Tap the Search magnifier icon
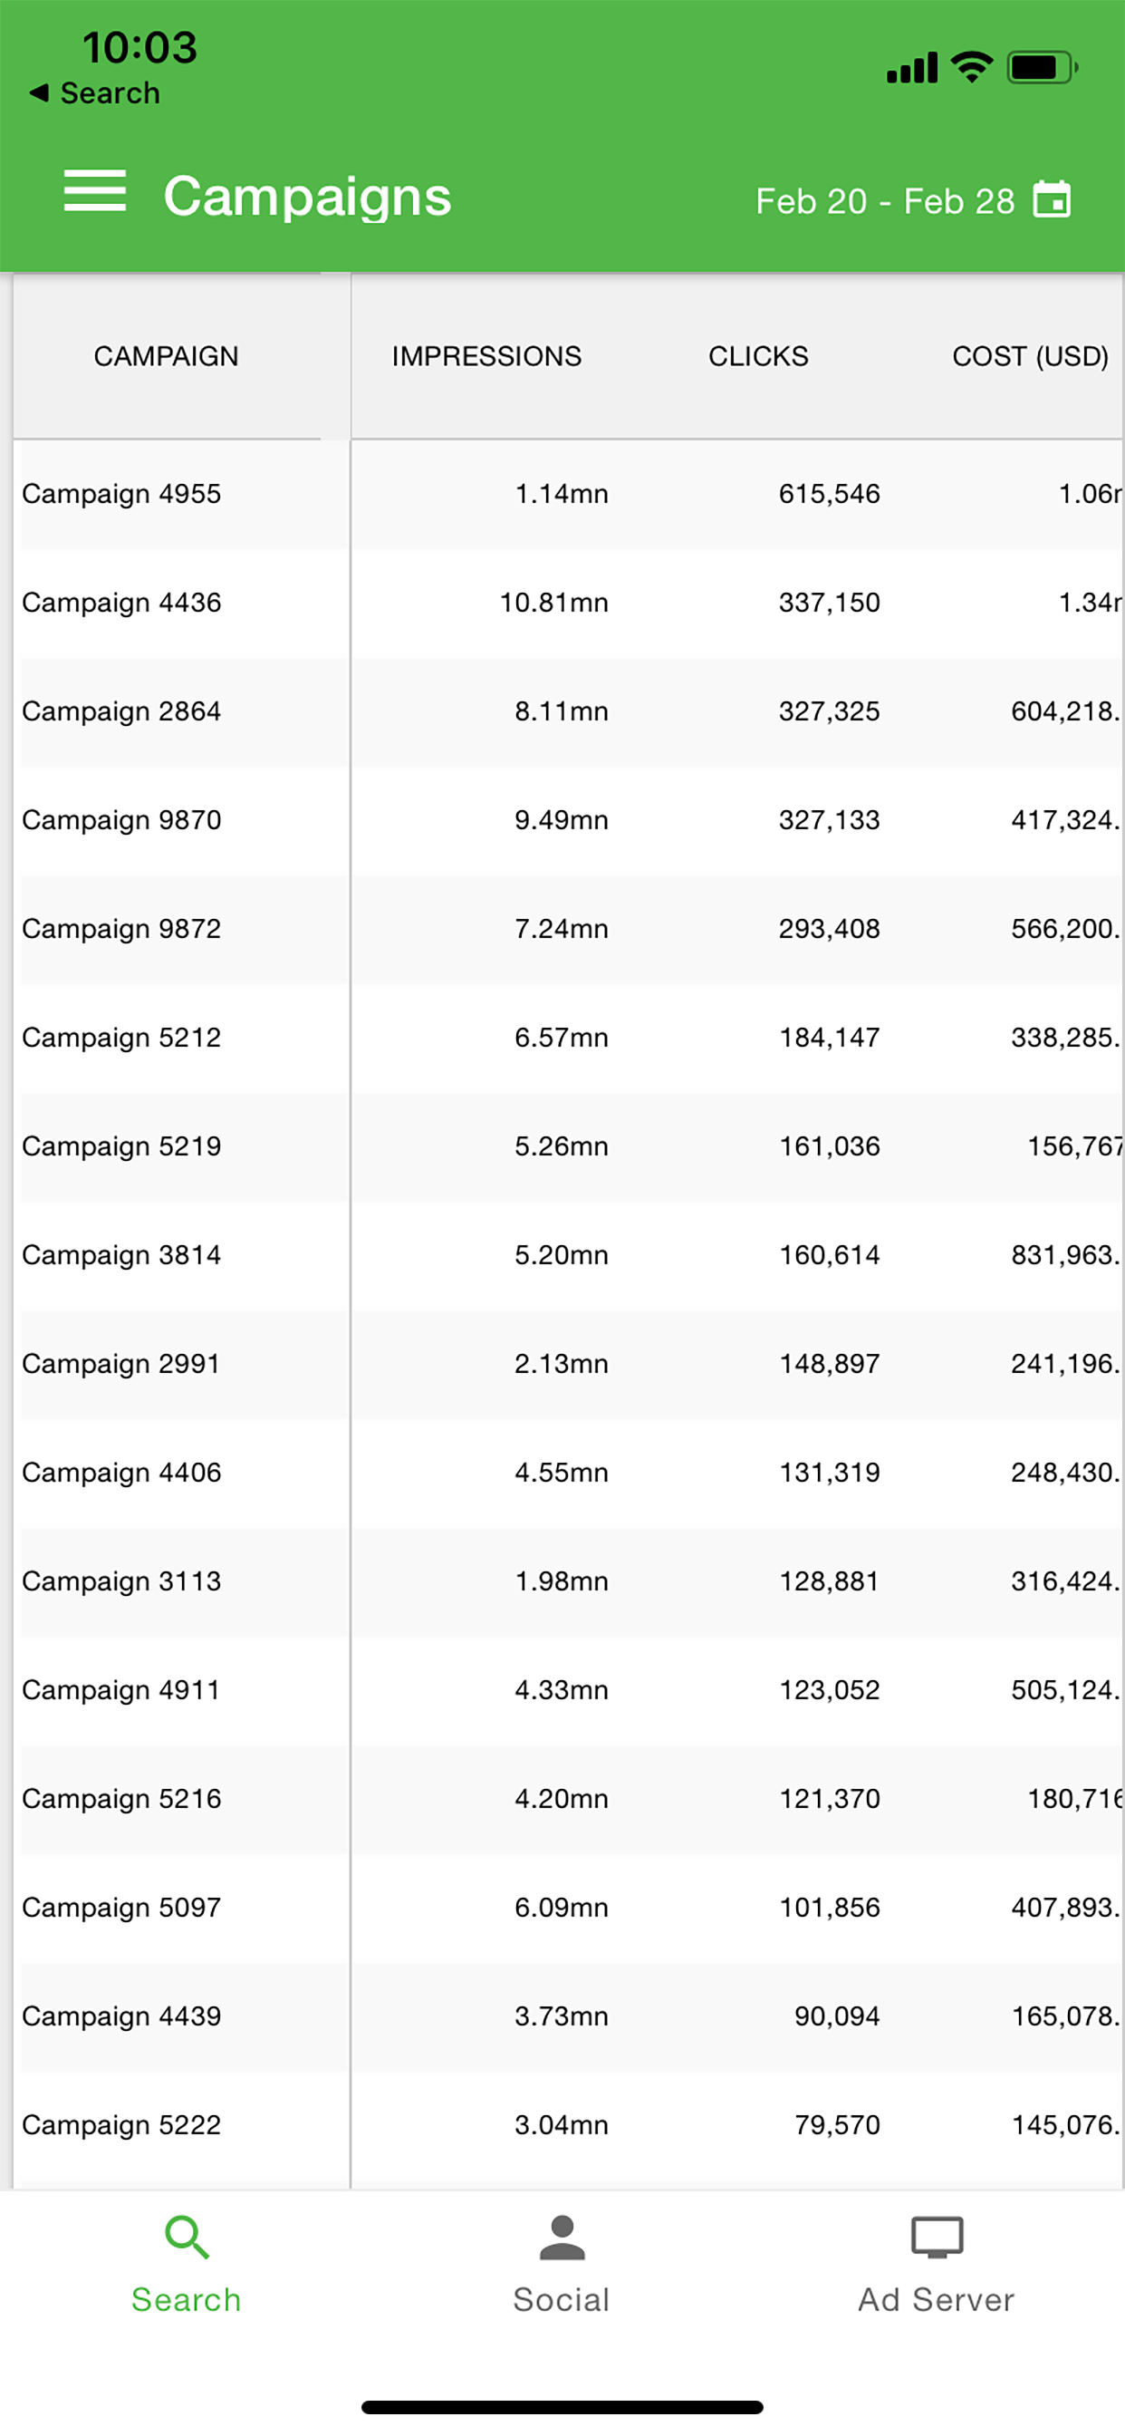 187,2237
